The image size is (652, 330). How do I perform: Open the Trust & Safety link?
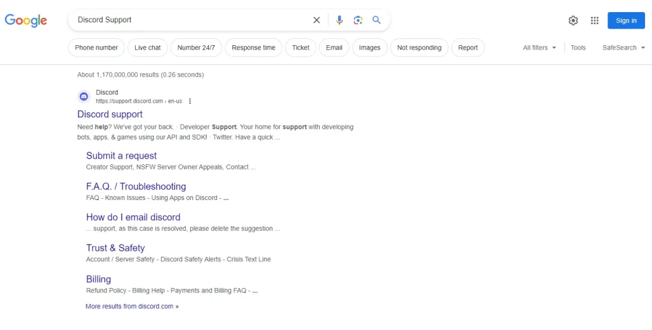pos(115,248)
